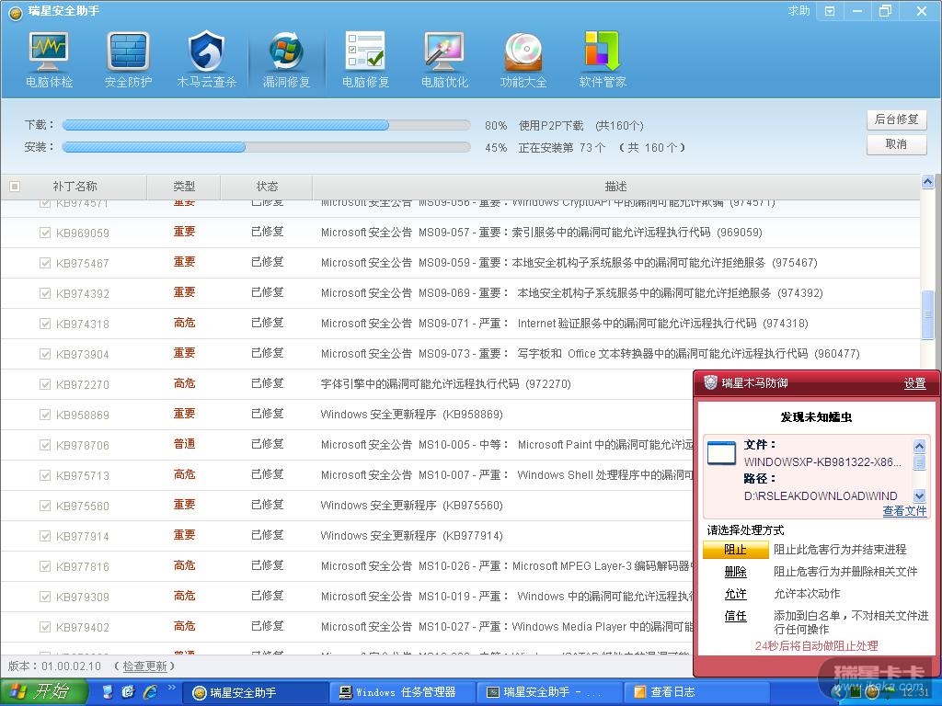Select row KB977816 patch name
The height and width of the screenshot is (706, 942).
(82, 566)
